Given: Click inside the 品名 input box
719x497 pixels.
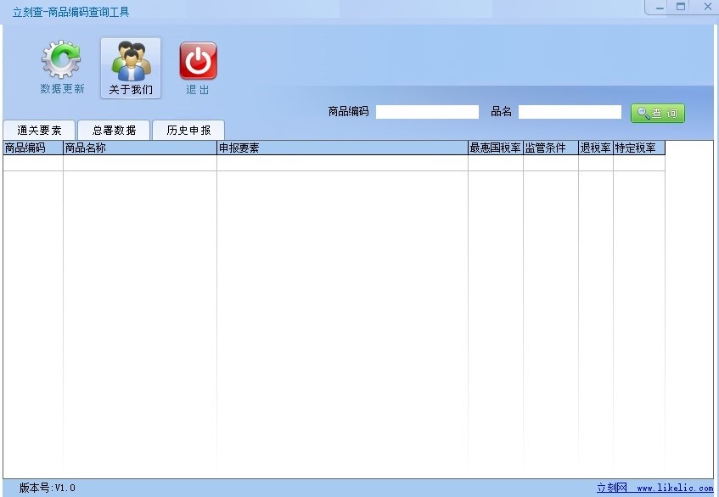Looking at the screenshot, I should click(570, 111).
